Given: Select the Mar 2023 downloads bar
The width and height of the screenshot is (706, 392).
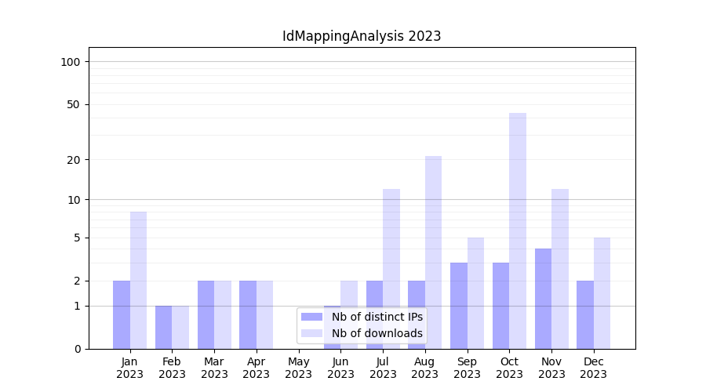Looking at the screenshot, I should (223, 314).
